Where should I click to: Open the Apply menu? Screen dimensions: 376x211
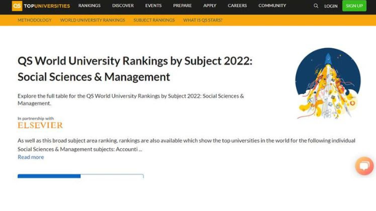click(210, 5)
